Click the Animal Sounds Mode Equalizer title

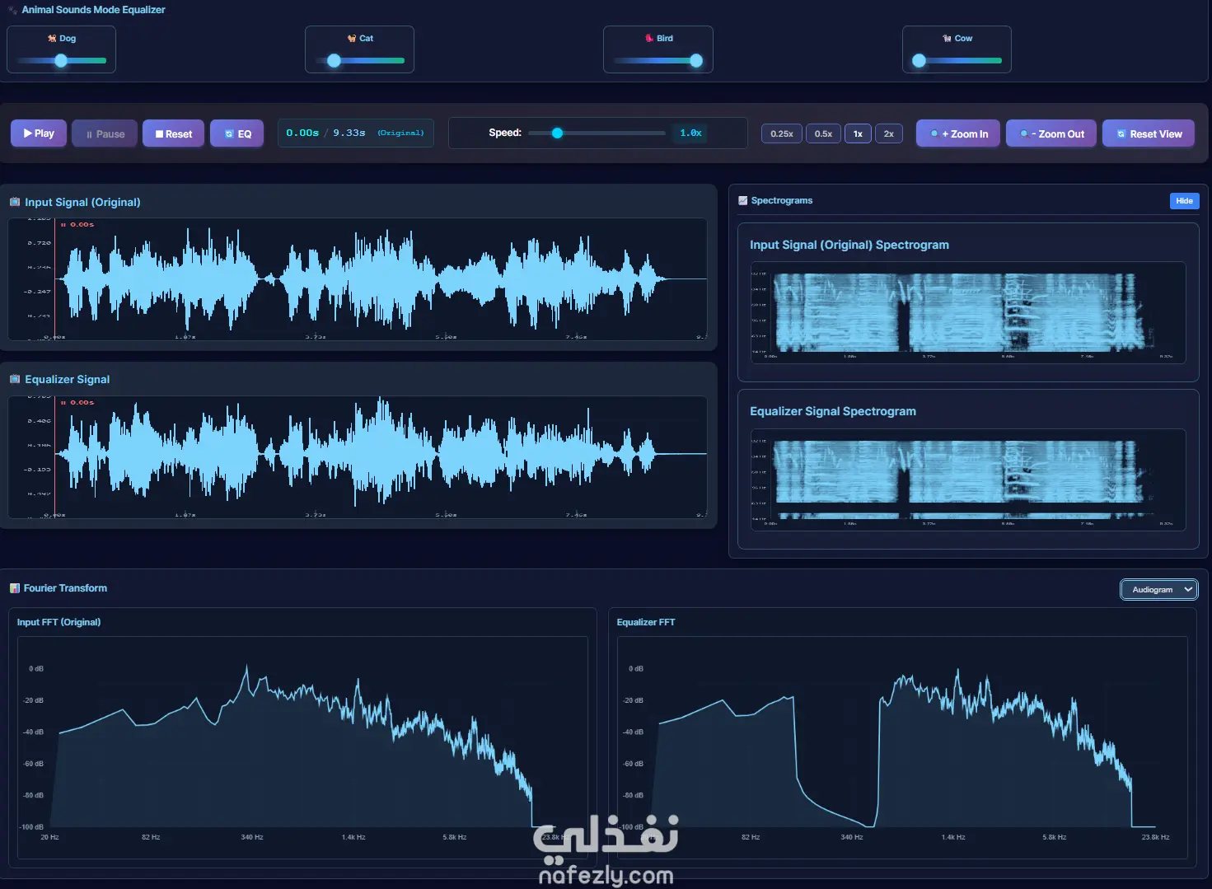click(93, 10)
